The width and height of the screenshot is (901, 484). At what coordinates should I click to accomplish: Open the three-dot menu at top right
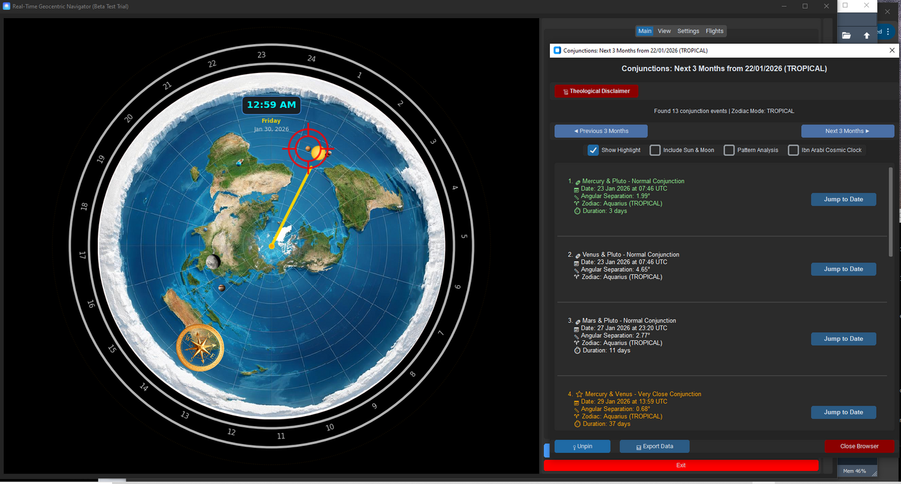click(x=888, y=31)
